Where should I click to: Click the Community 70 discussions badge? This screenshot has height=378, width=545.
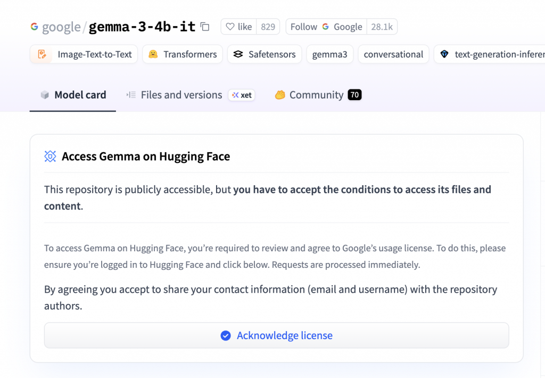354,95
